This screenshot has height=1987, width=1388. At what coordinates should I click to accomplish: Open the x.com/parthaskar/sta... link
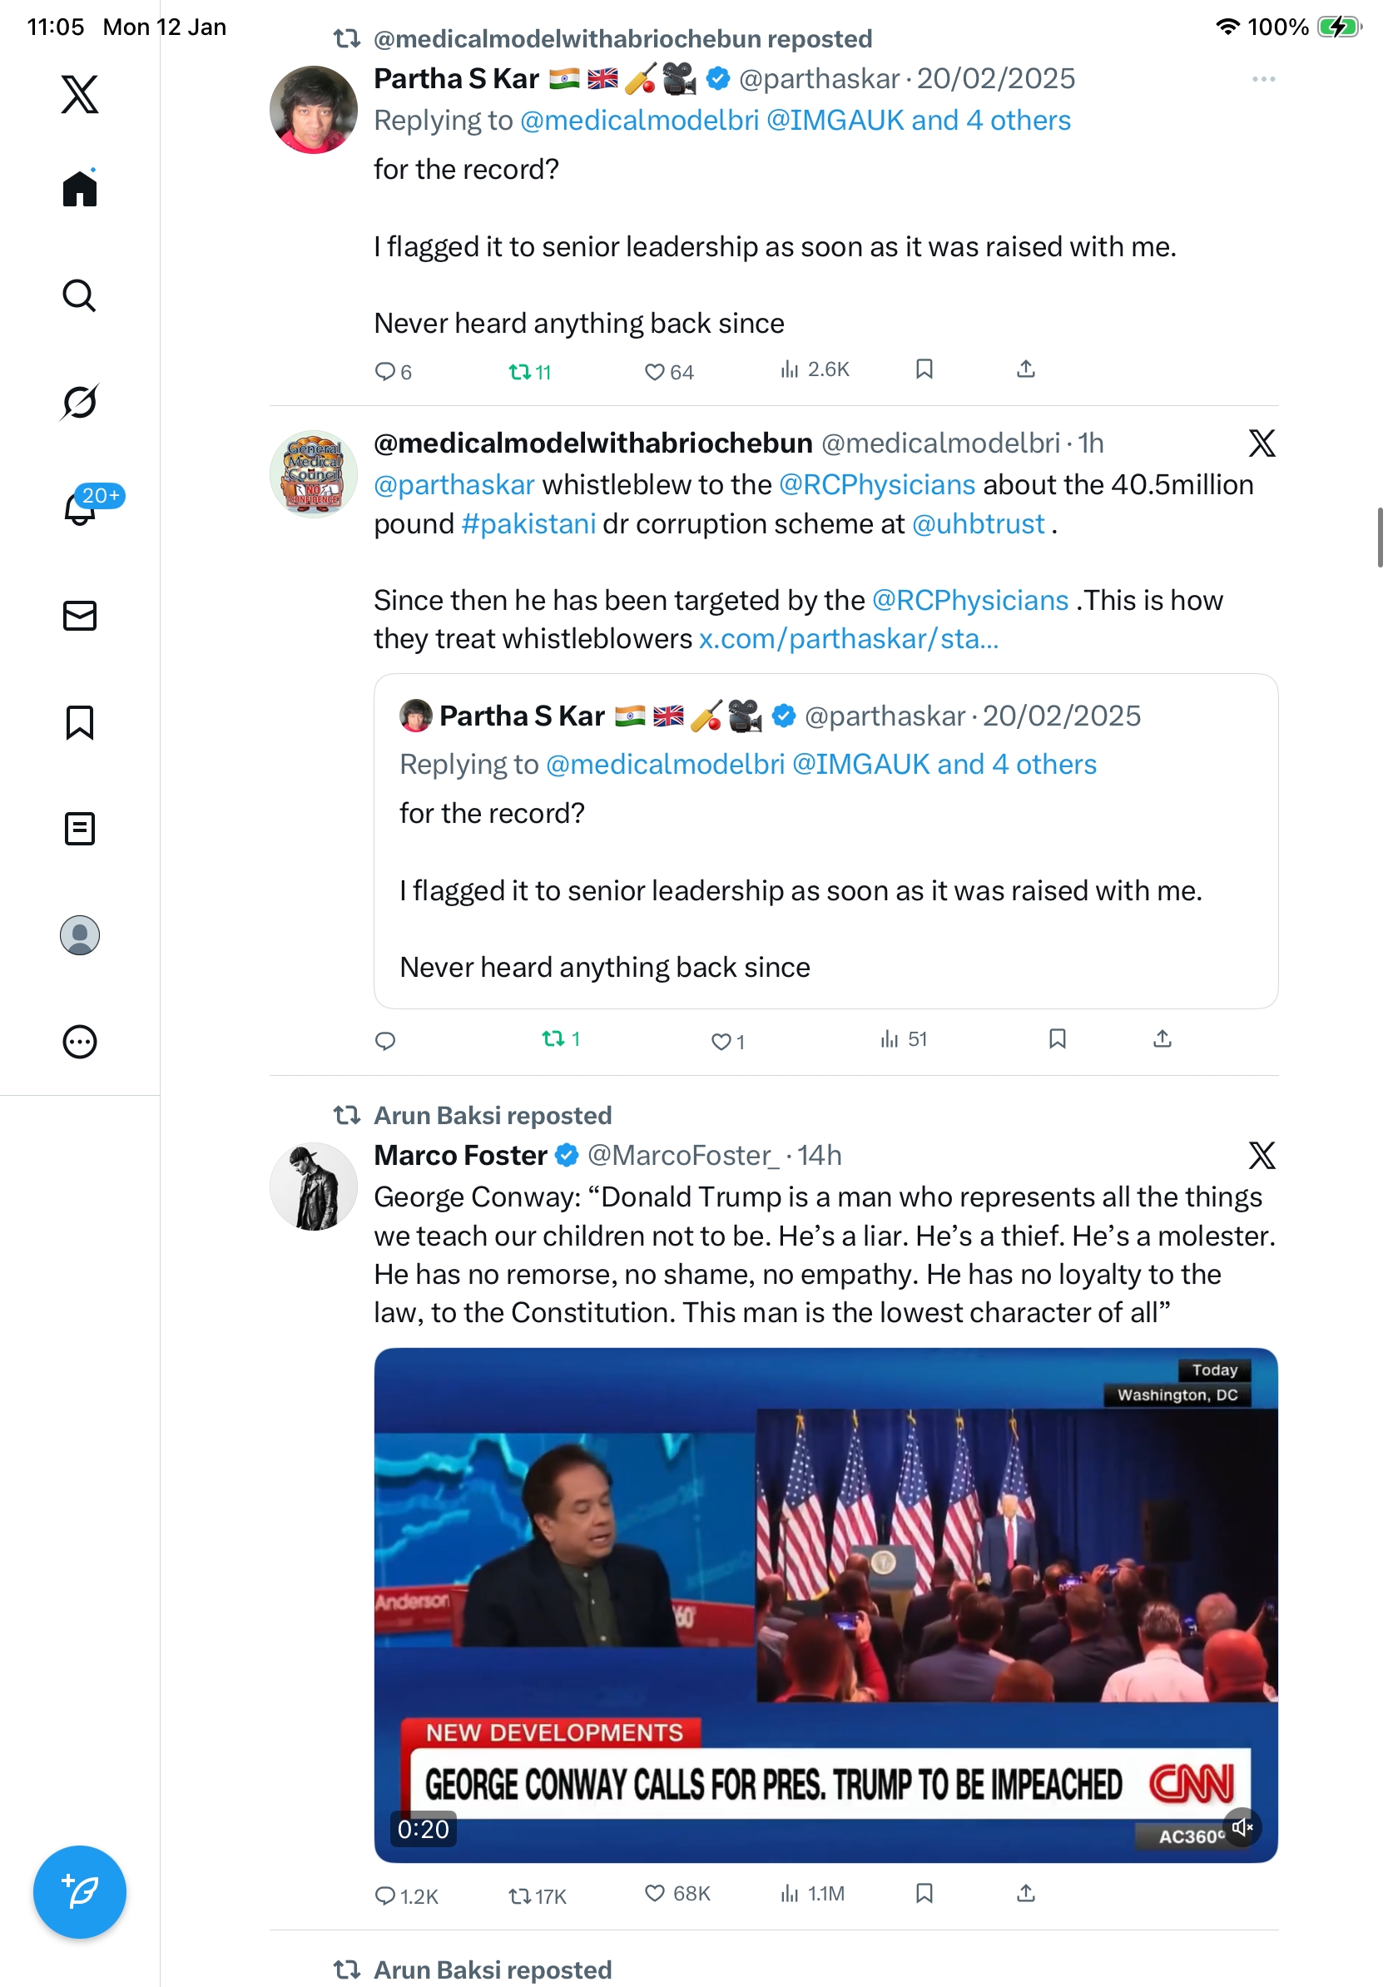[x=848, y=639]
